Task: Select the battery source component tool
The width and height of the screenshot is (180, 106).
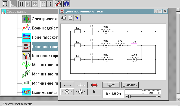Action: [x=80, y=85]
